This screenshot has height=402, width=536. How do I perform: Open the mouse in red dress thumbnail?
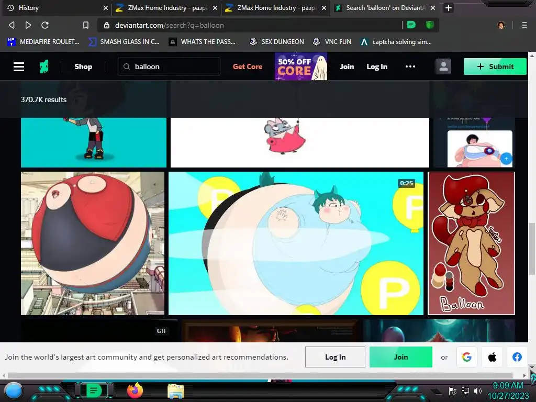coord(300,142)
